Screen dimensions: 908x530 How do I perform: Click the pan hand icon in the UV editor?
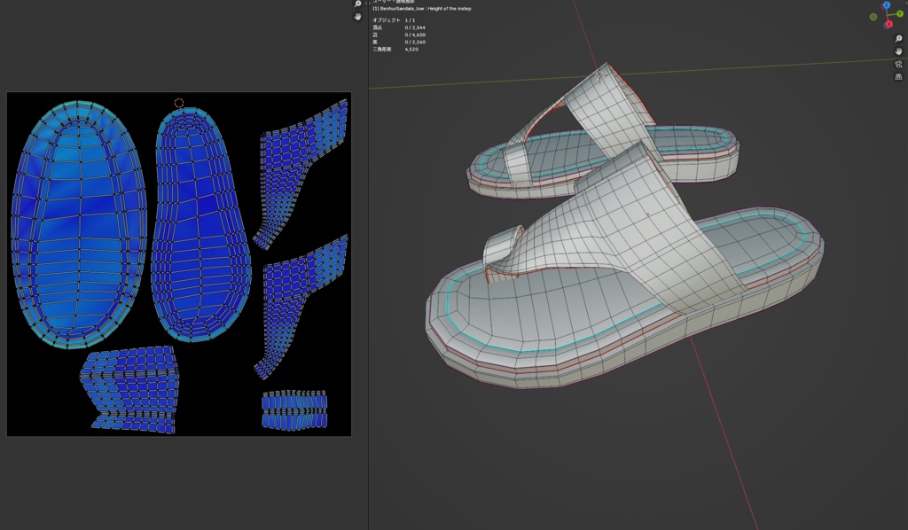click(356, 16)
